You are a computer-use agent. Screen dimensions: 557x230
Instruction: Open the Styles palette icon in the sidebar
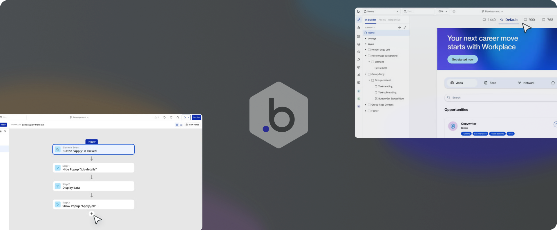click(359, 52)
